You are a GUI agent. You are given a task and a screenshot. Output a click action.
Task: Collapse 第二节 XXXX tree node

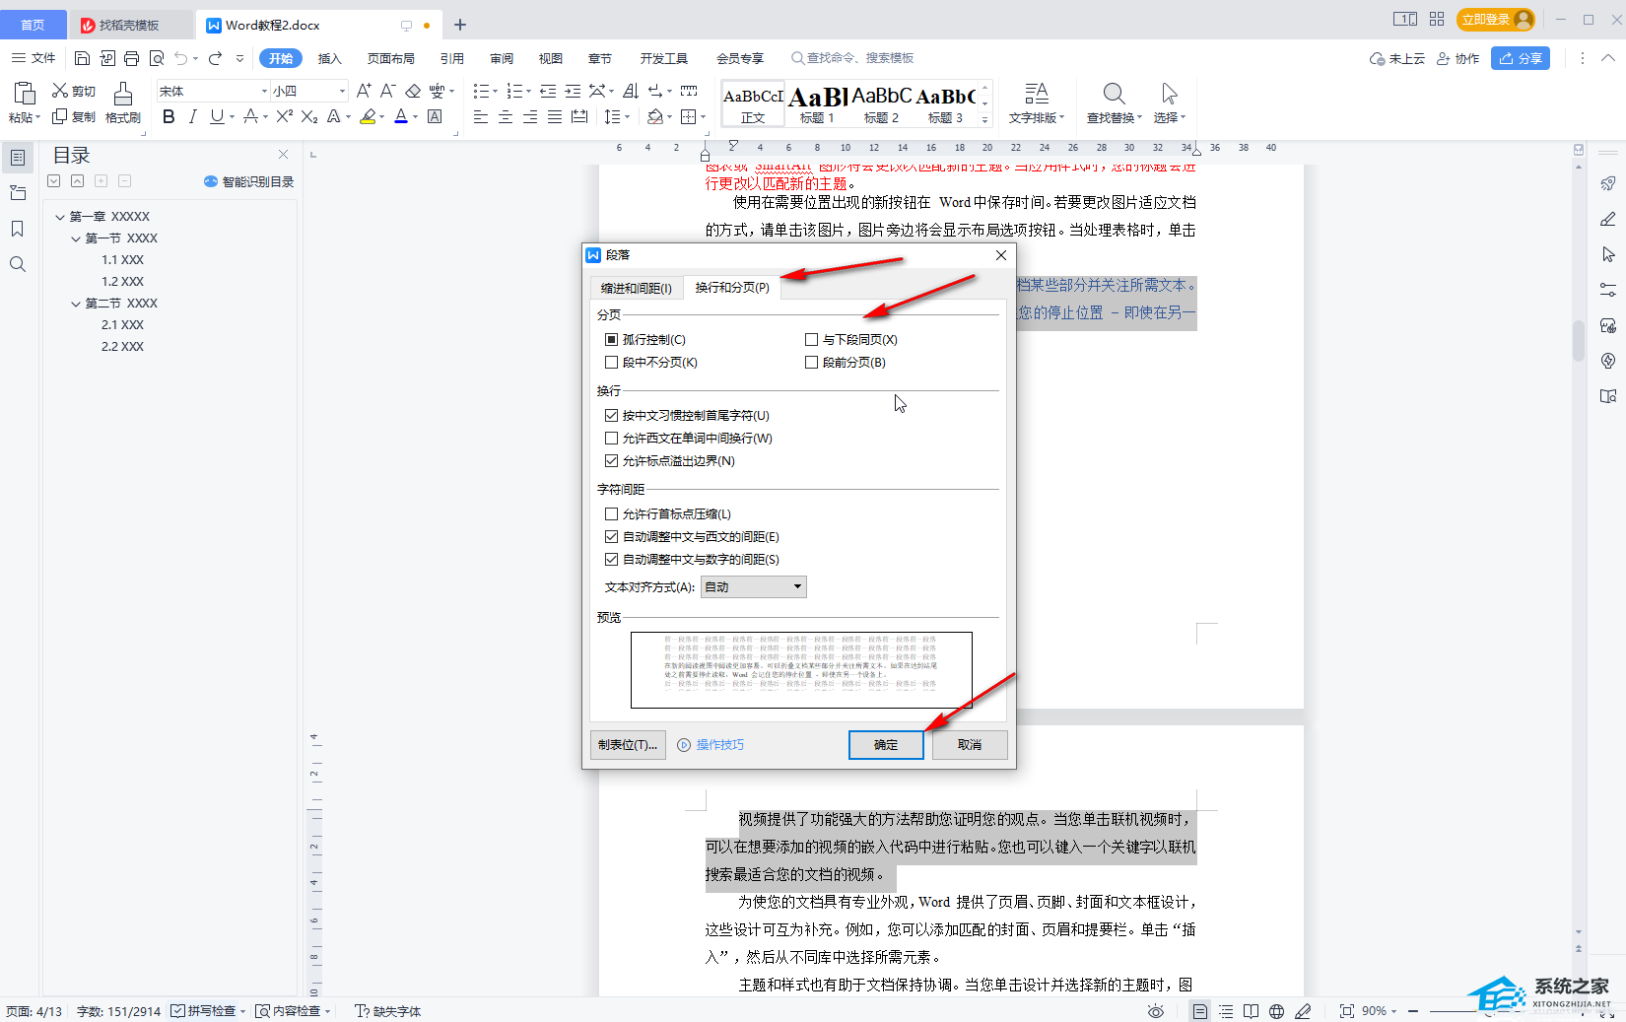point(76,304)
